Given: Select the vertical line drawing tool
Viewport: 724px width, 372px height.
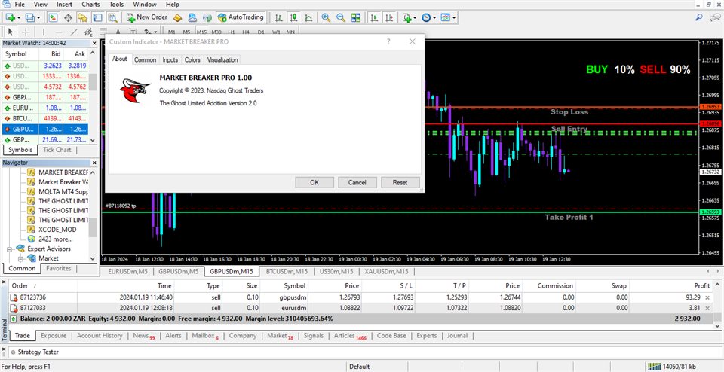Looking at the screenshot, I should point(44,32).
